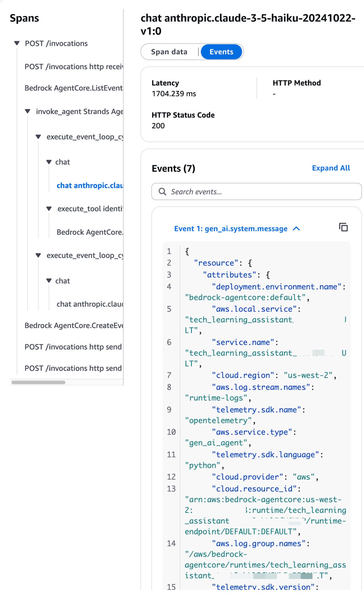This screenshot has width=364, height=594.
Task: Click the Events (7) heading
Action: 173,168
